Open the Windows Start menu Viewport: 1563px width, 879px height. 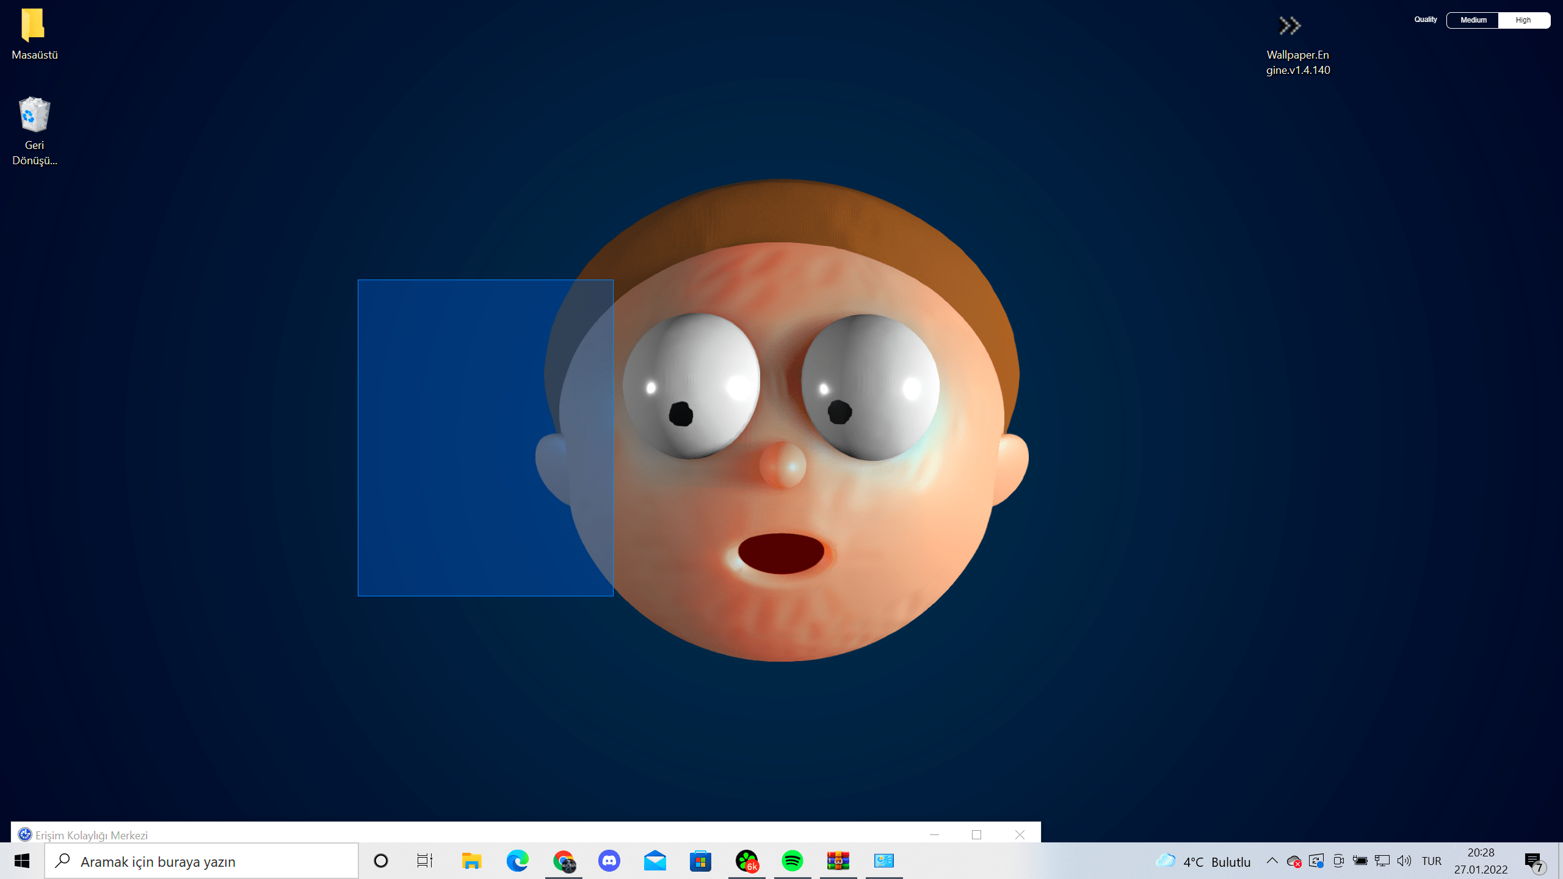tap(22, 861)
